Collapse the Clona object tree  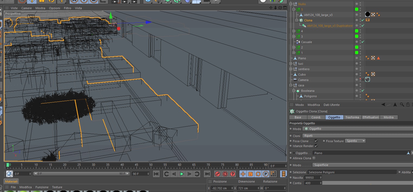tap(297, 20)
